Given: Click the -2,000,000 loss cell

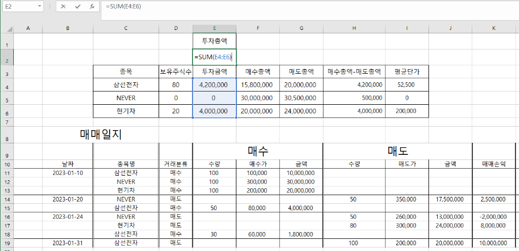Looking at the screenshot, I should (494, 216).
